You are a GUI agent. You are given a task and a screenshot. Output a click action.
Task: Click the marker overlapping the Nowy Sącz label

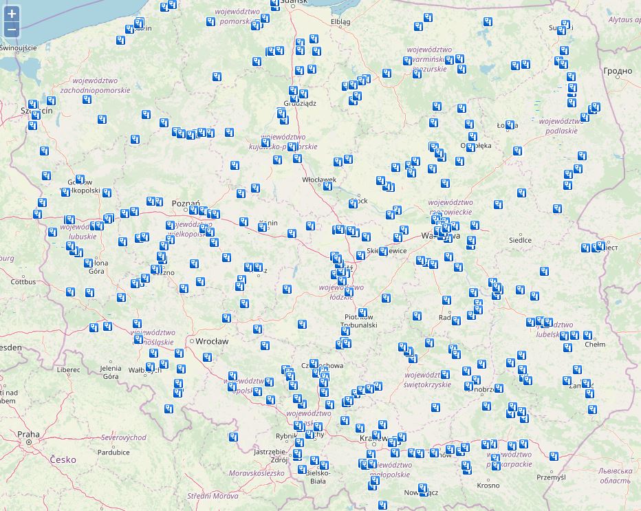423,488
